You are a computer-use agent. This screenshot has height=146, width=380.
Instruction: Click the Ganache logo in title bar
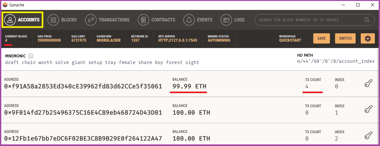[x=5, y=5]
